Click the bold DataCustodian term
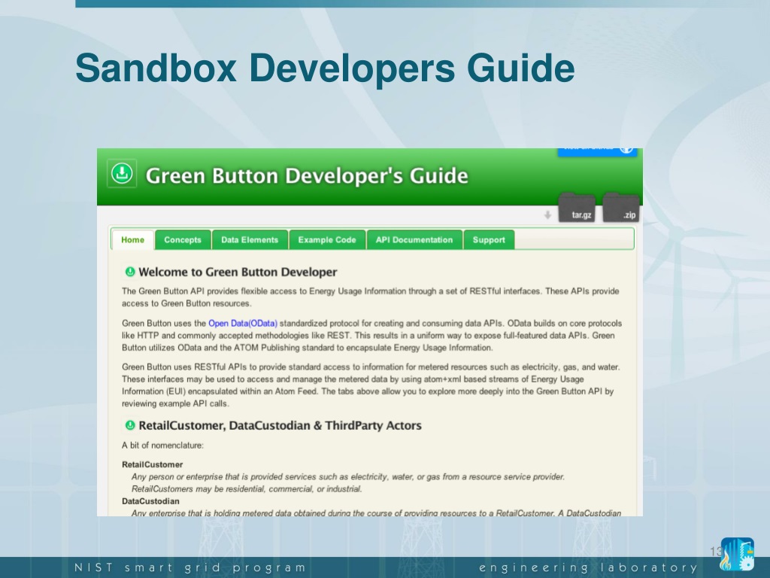 pyautogui.click(x=150, y=501)
